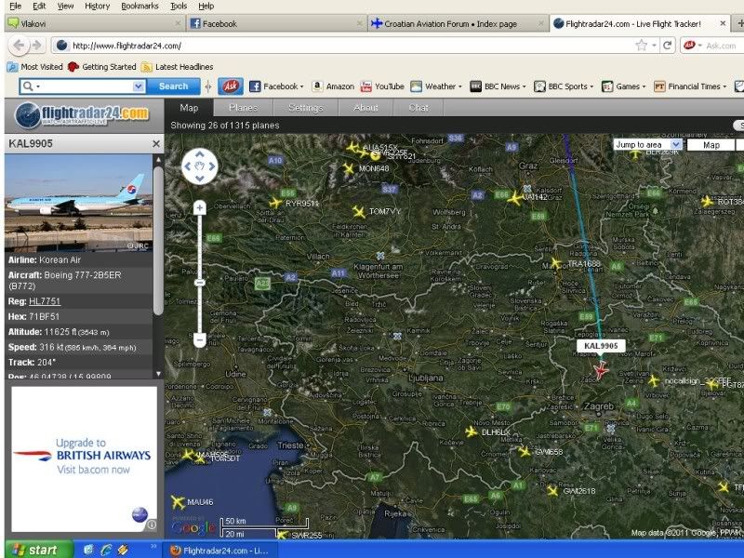744x558 pixels.
Task: Switch to the Chat tab
Action: click(418, 108)
